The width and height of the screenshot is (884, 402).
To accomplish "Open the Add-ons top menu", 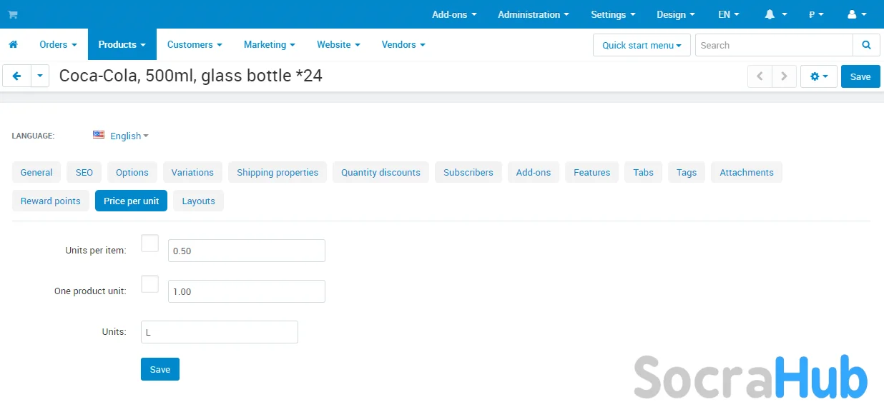I will [x=453, y=14].
